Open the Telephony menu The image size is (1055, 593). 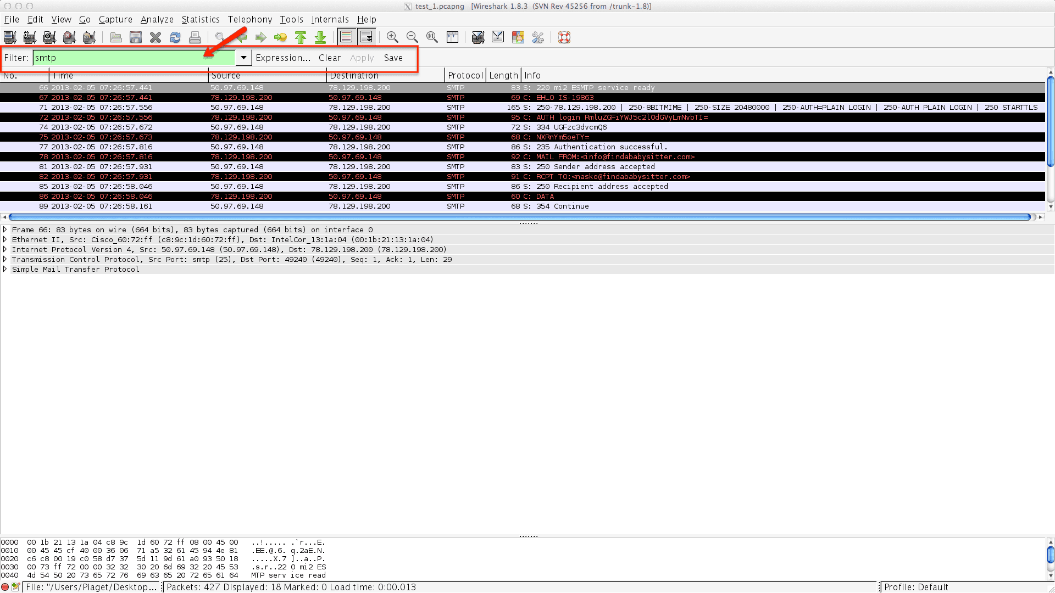250,19
